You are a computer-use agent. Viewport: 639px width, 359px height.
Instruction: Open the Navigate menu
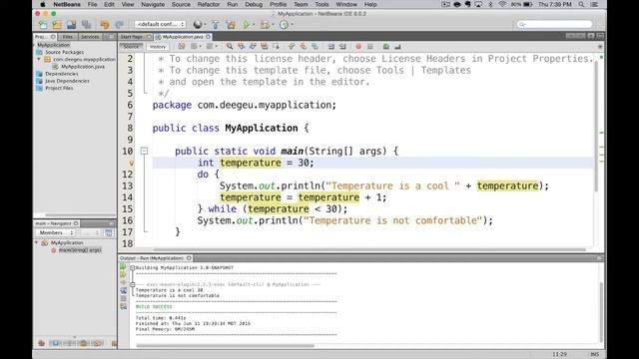(x=153, y=4)
